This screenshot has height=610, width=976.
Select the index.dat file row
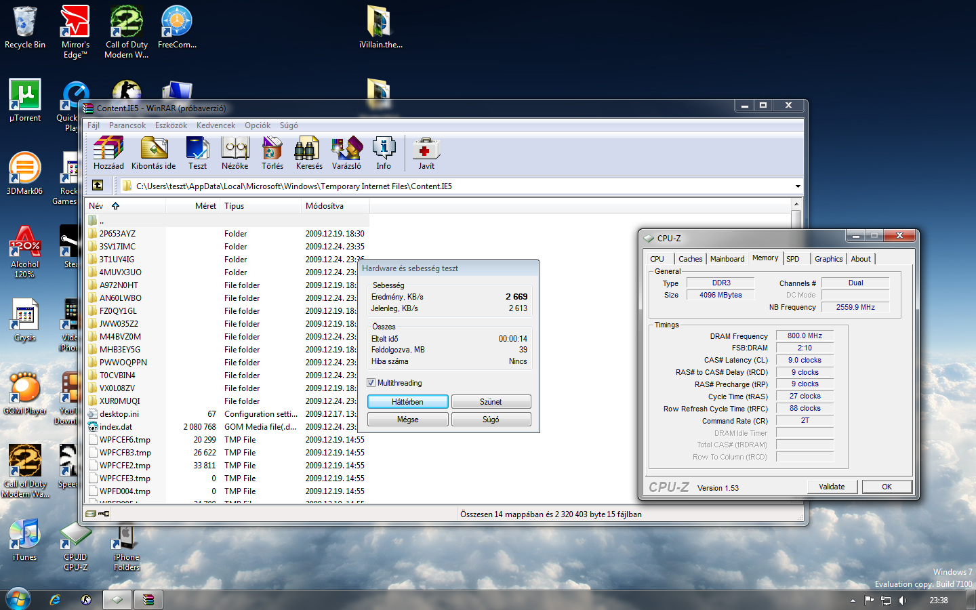click(x=227, y=427)
